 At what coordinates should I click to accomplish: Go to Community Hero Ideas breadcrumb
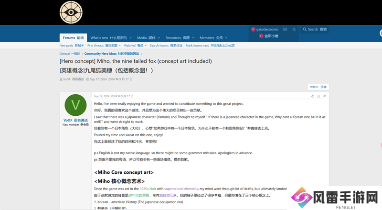pyautogui.click(x=112, y=54)
